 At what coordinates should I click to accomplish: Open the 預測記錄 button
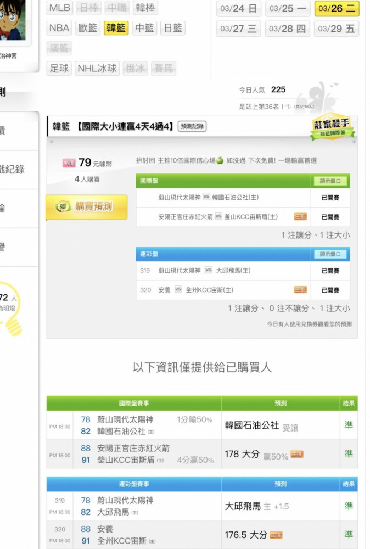(x=192, y=126)
